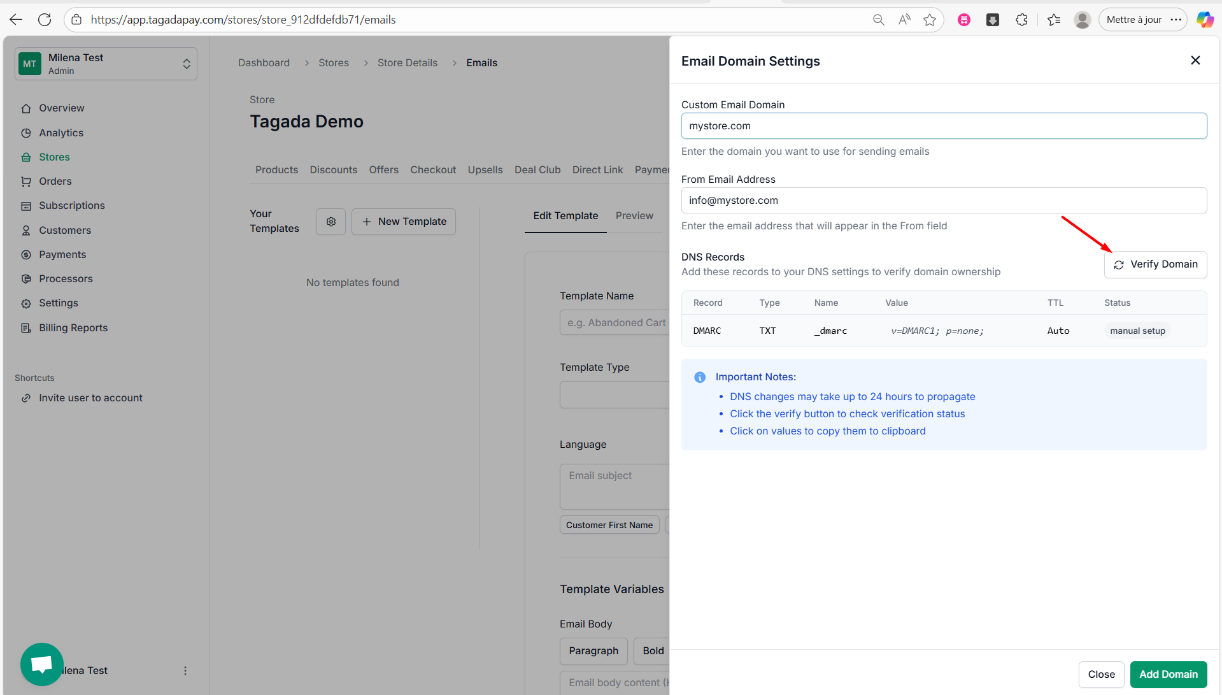Copy the DMARC record value
Viewport: 1222px width, 695px height.
[937, 331]
